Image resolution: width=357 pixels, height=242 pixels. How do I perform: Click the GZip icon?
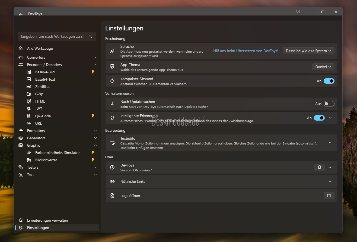(29, 94)
